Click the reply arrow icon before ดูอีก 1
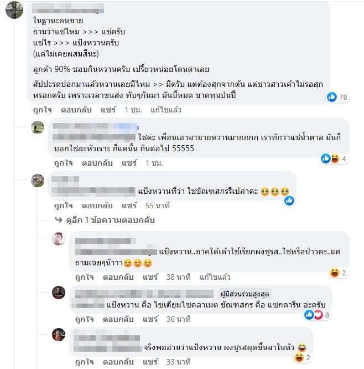 pos(59,220)
